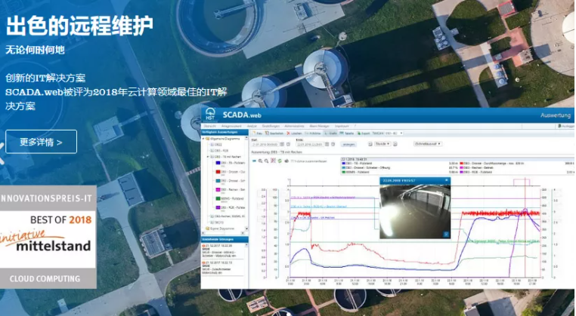Click the Neu toolbar icon
This screenshot has height=316, width=576.
255,133
